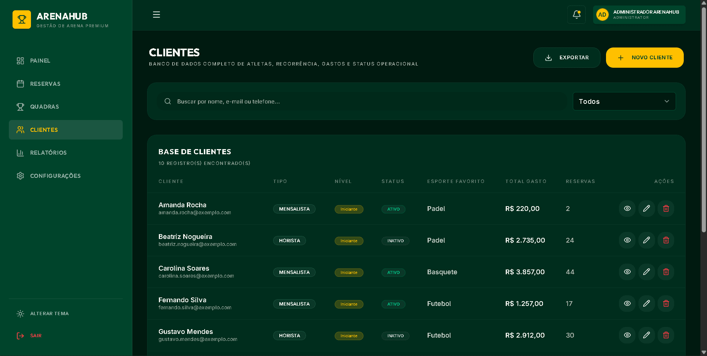707x356 pixels.
Task: Click the Esporte Favorito column header
Action: click(456, 181)
